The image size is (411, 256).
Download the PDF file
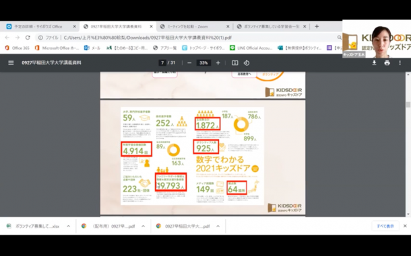375,62
